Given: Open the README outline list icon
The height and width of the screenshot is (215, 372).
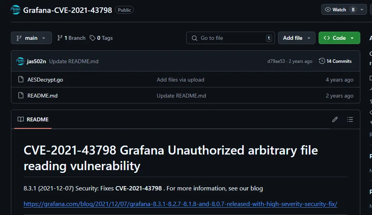Looking at the screenshot, I should pos(350,119).
